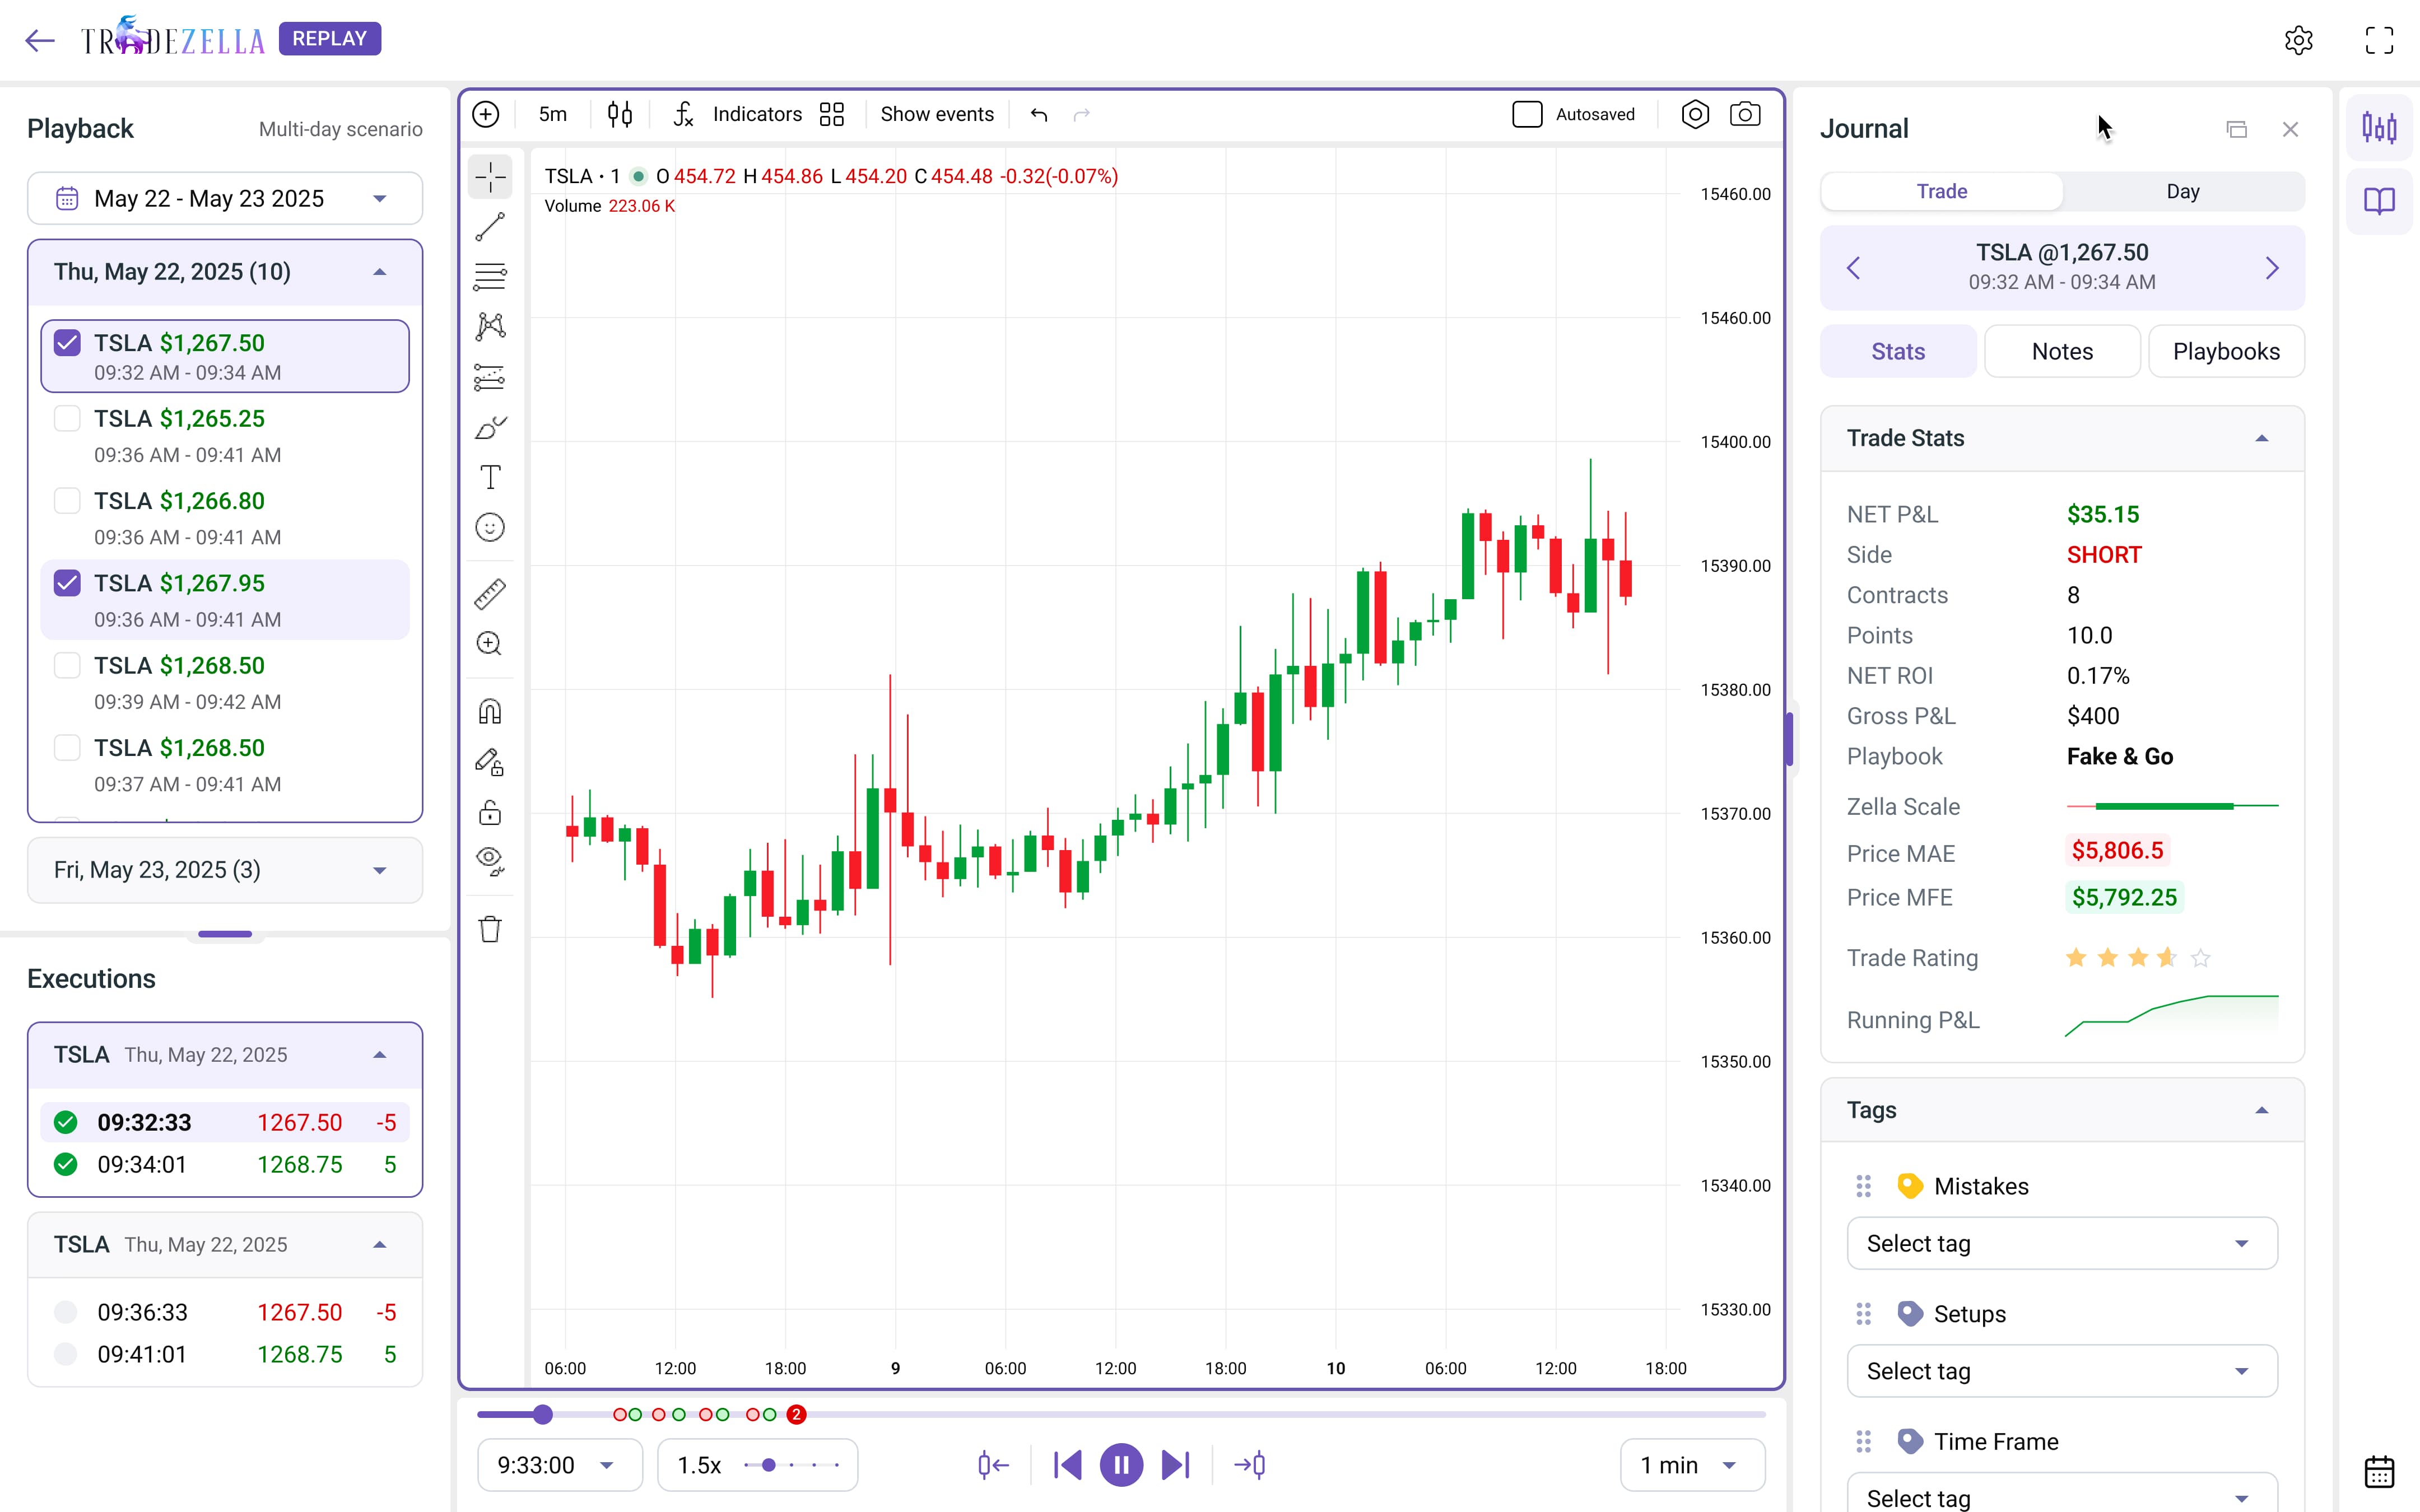Click the ruler measure tool
The image size is (2420, 1512).
point(490,594)
